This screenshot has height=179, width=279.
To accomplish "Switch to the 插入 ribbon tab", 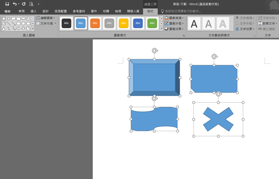I will (x=33, y=11).
